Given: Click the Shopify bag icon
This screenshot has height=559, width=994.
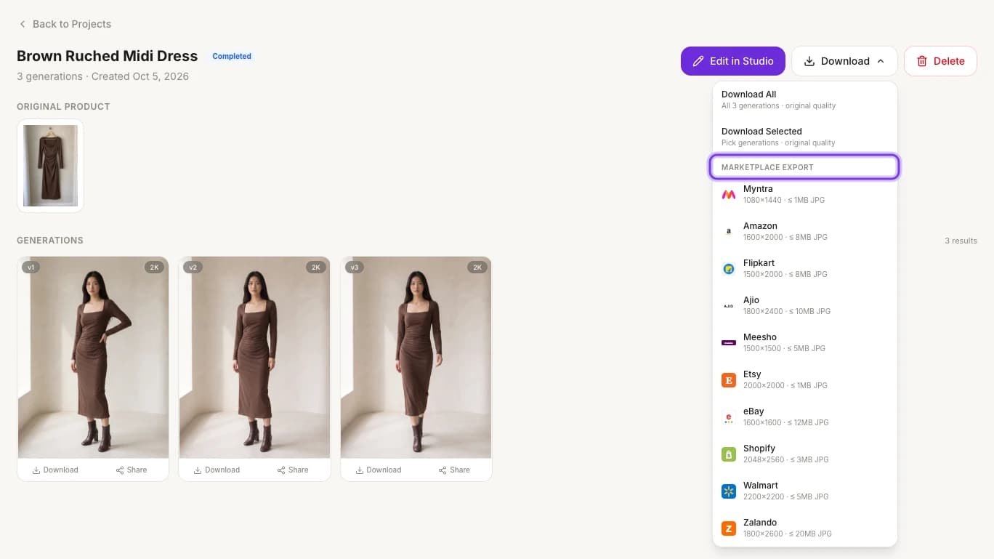Looking at the screenshot, I should [729, 454].
